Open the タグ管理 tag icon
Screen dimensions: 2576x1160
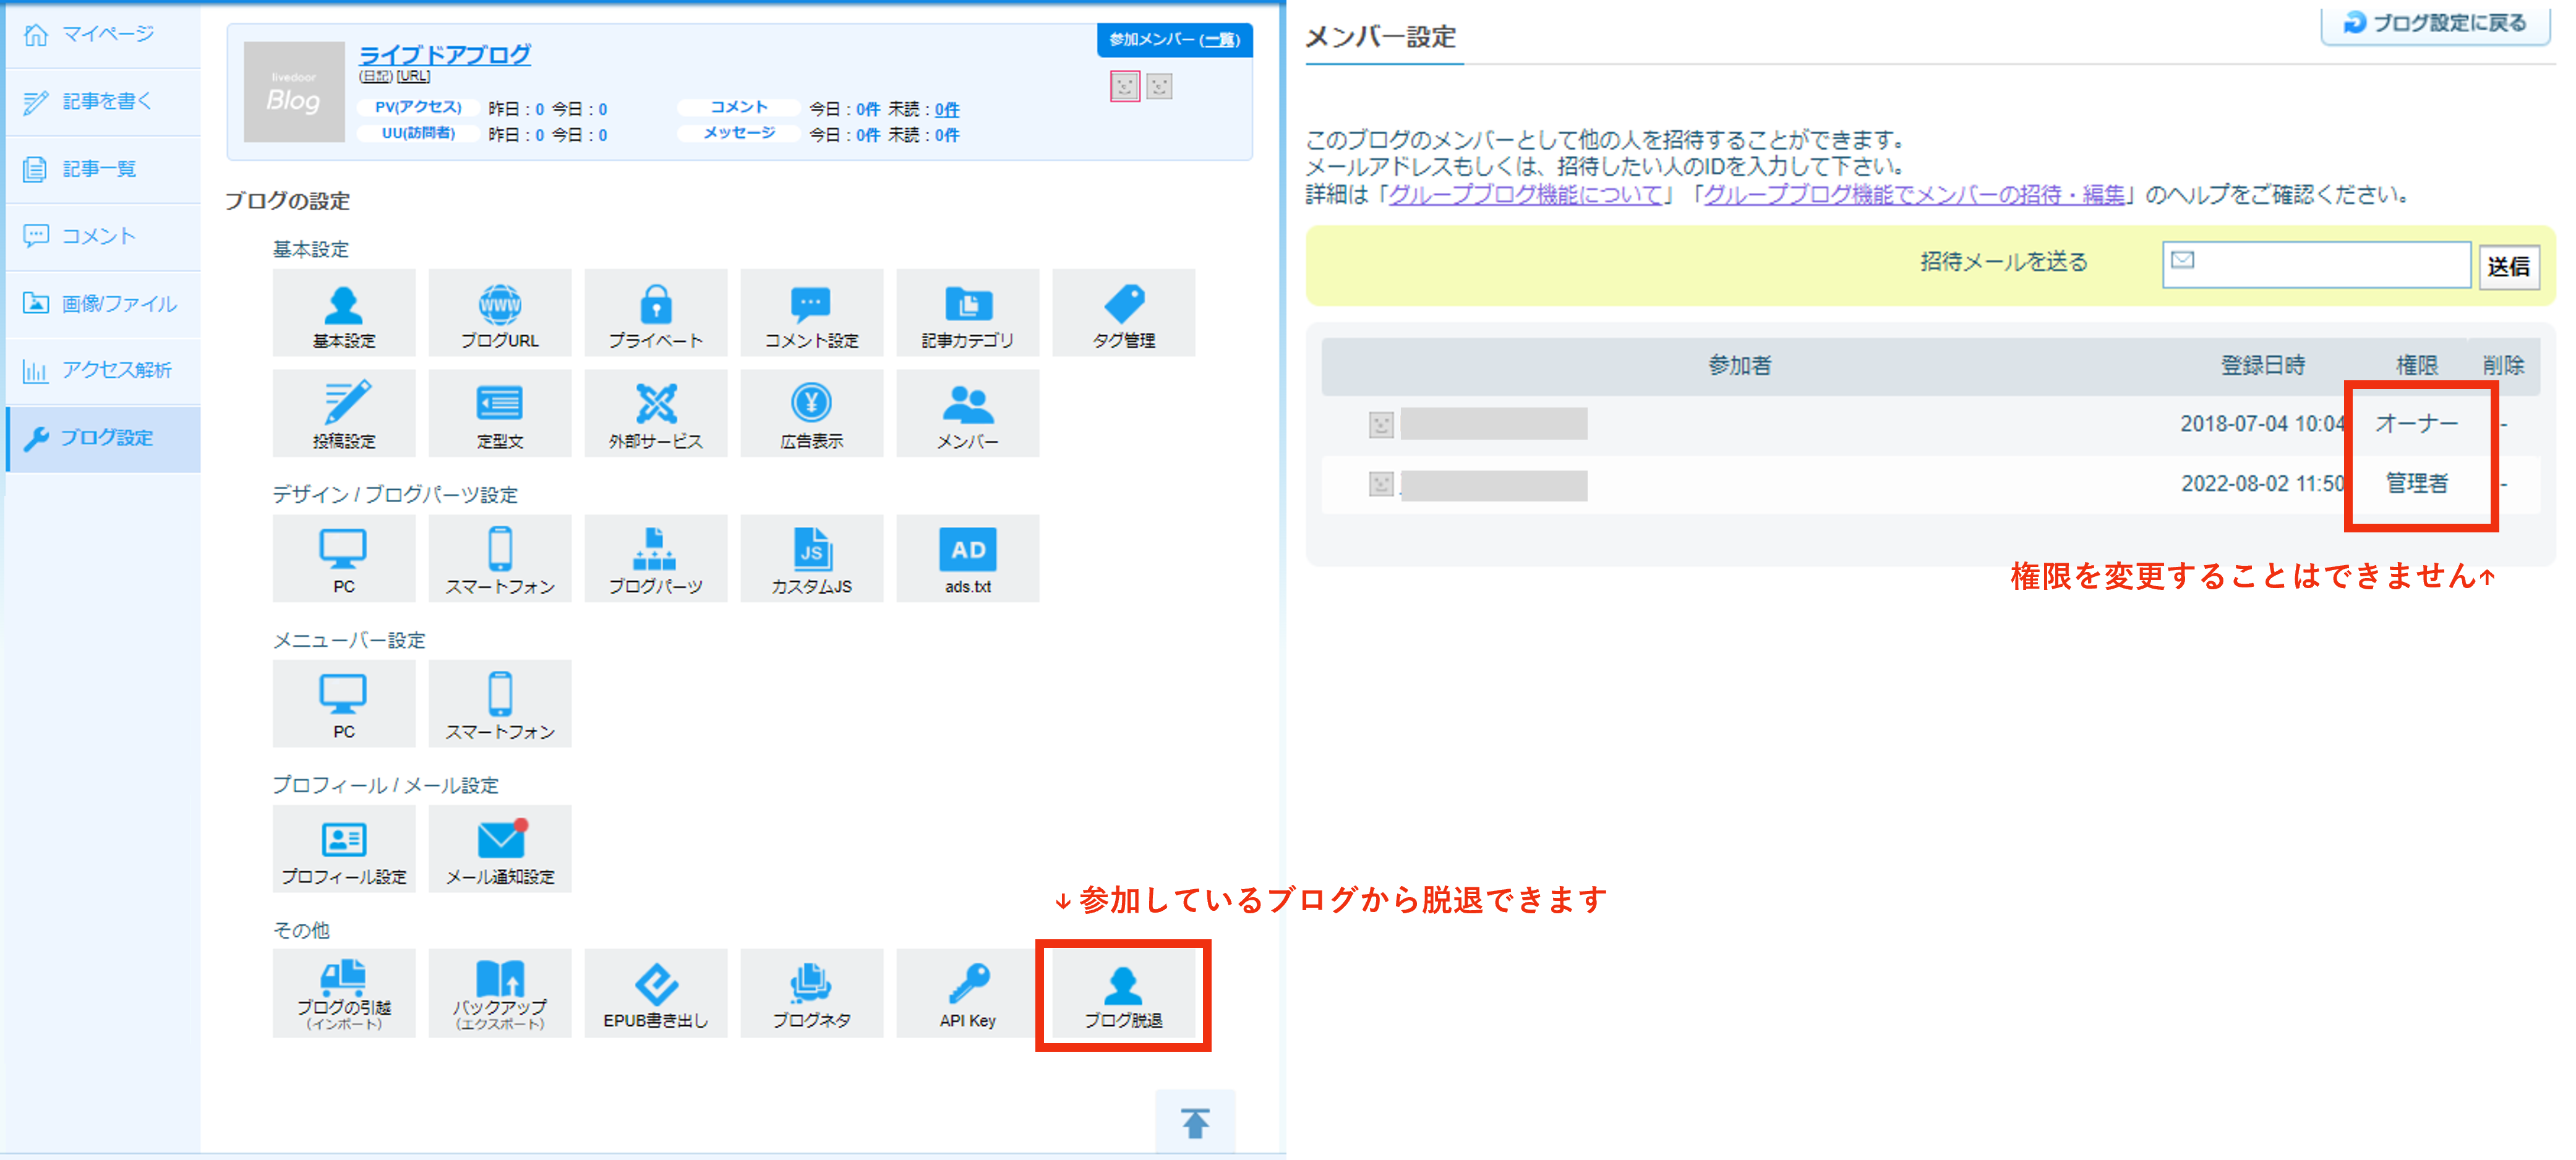pos(1123,313)
